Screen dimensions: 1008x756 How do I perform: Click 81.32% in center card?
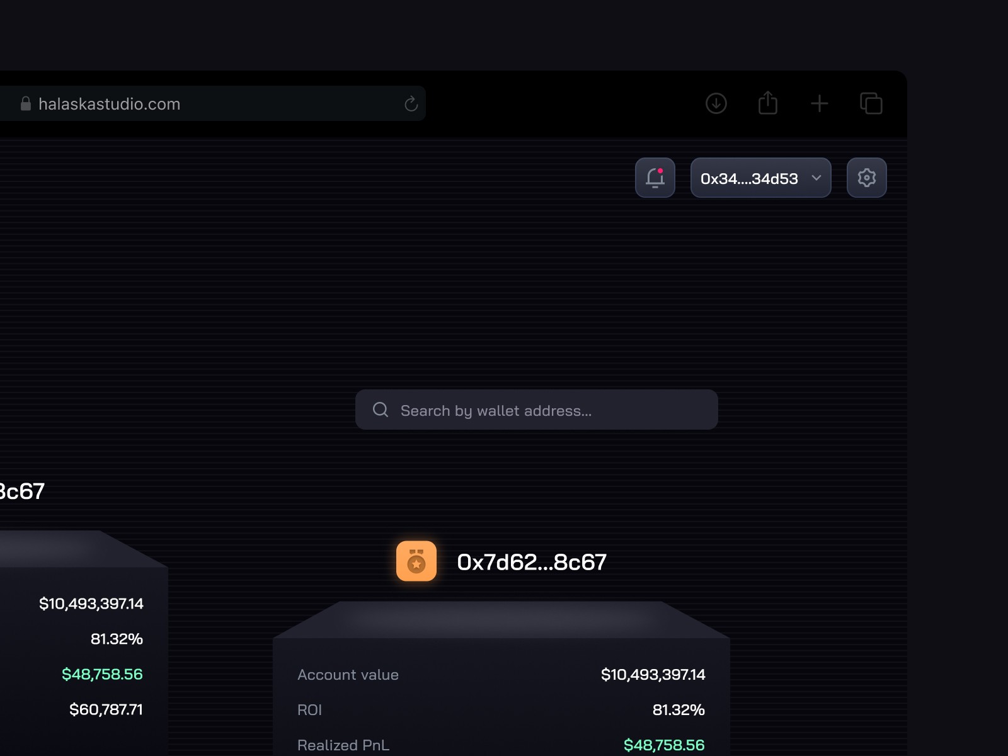tap(679, 710)
